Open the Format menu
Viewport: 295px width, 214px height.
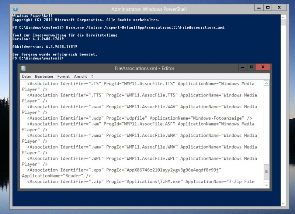[x=63, y=77]
